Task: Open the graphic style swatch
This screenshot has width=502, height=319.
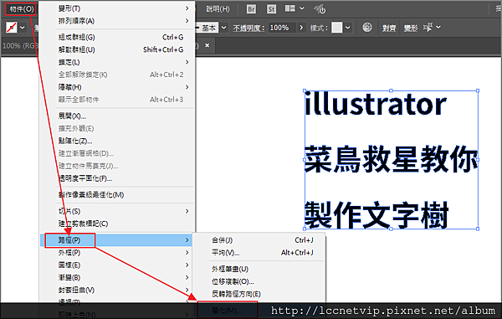Action: 337,28
